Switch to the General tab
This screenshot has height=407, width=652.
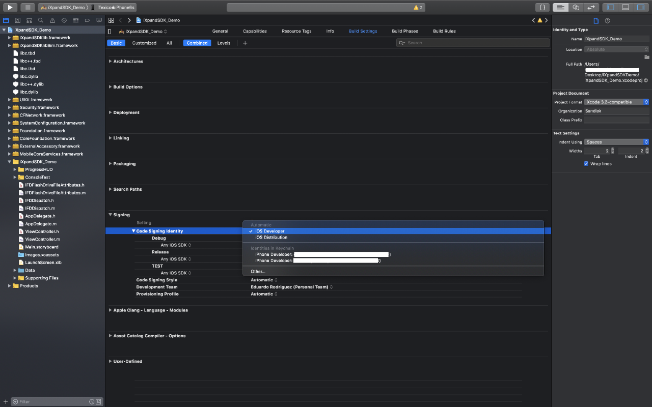pyautogui.click(x=220, y=31)
